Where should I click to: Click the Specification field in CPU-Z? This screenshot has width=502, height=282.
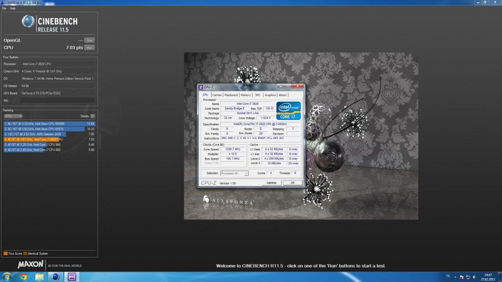[x=260, y=124]
